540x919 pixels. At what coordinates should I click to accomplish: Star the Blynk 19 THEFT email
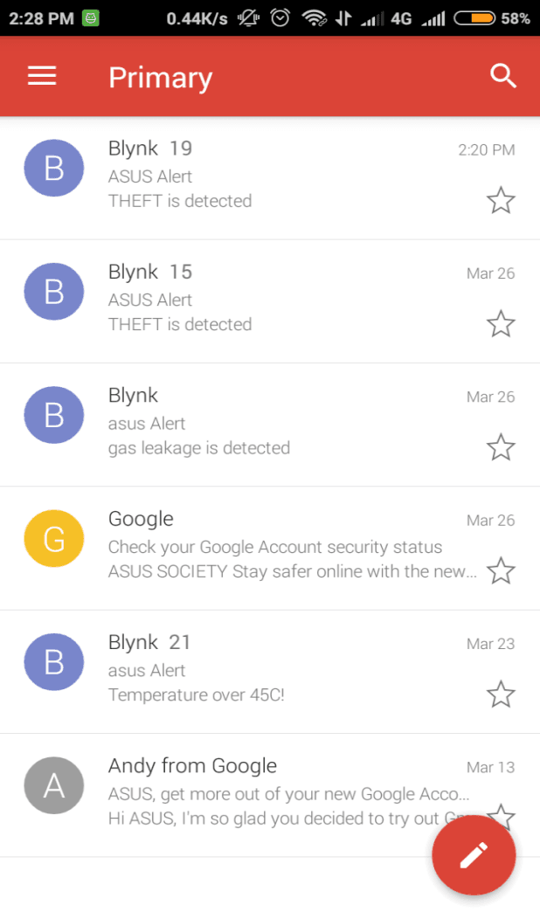point(501,200)
